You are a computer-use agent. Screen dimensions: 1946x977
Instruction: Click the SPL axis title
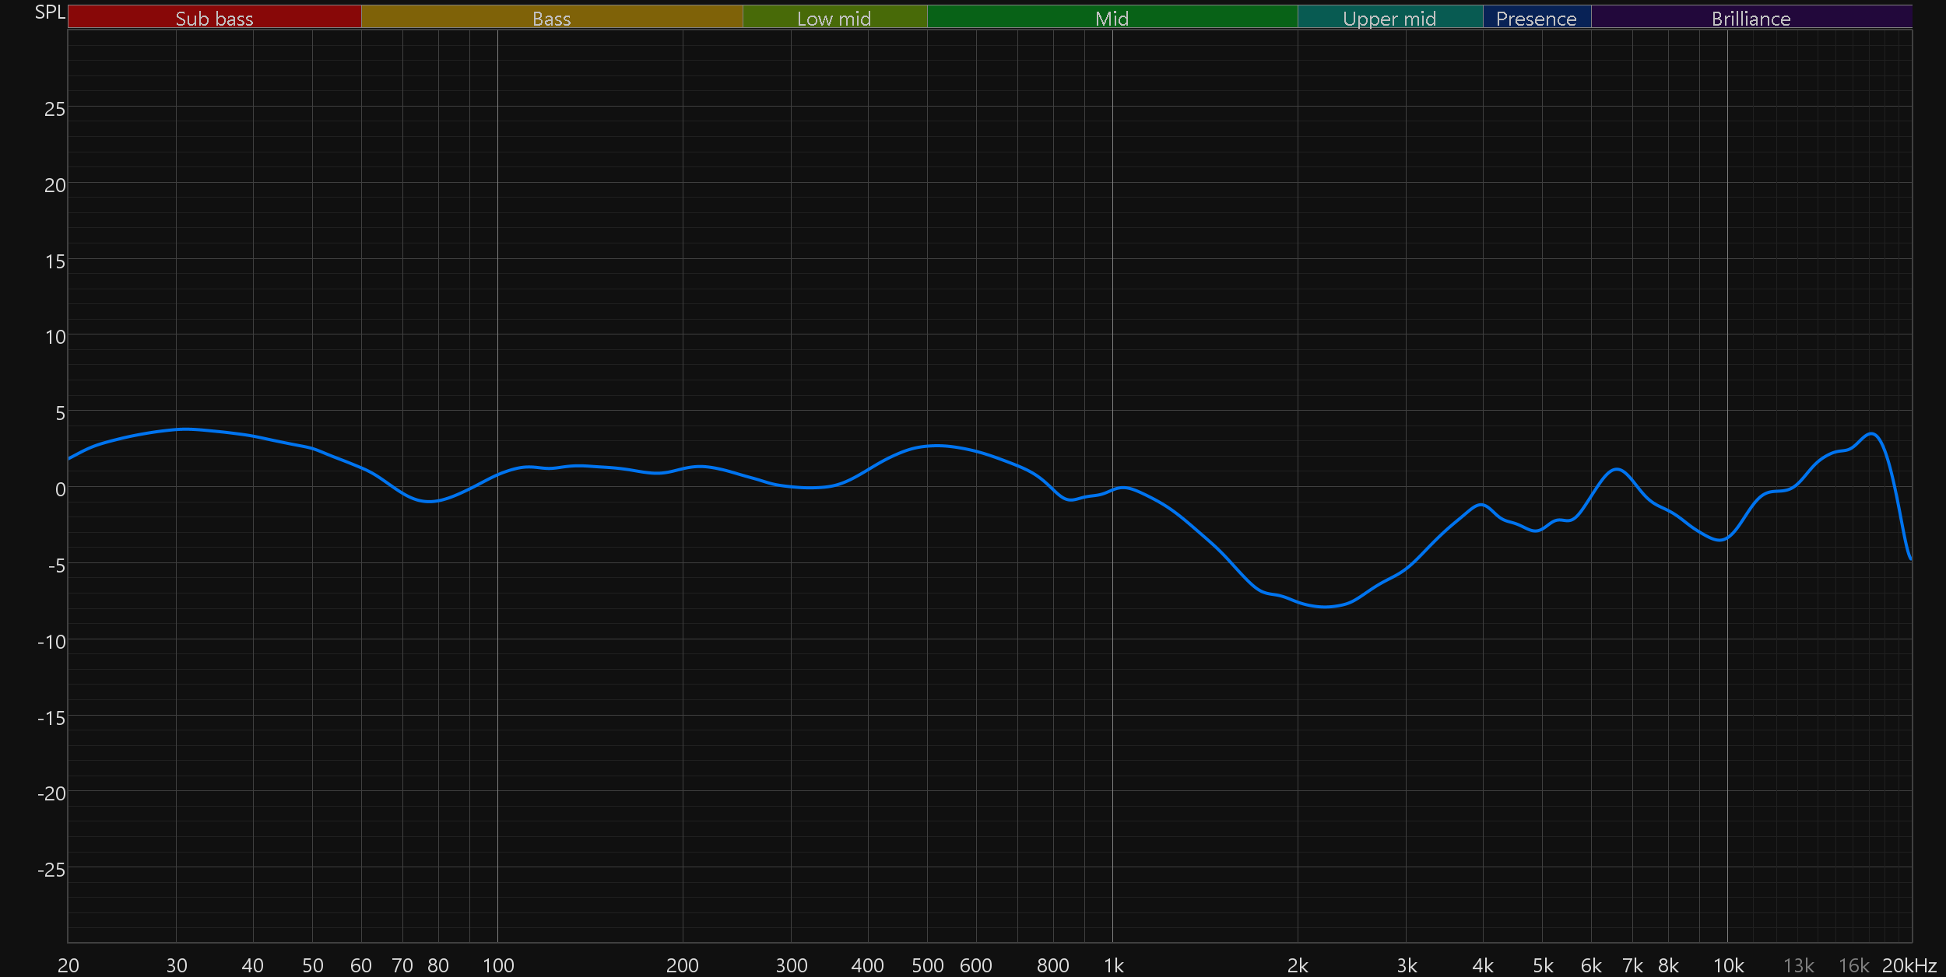click(50, 12)
